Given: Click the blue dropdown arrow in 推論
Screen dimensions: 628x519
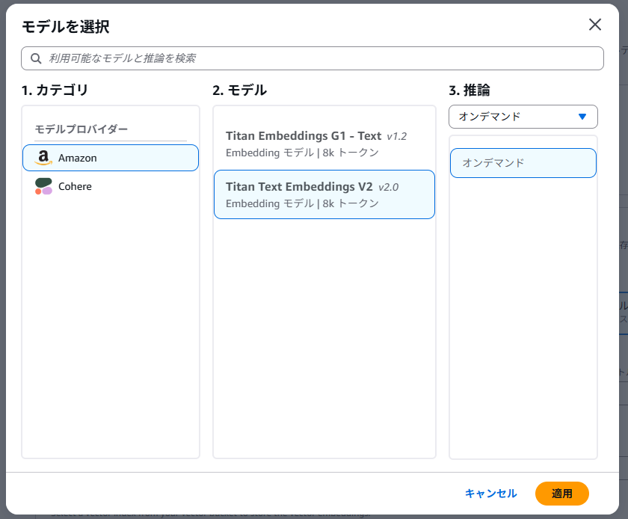Looking at the screenshot, I should (x=582, y=117).
